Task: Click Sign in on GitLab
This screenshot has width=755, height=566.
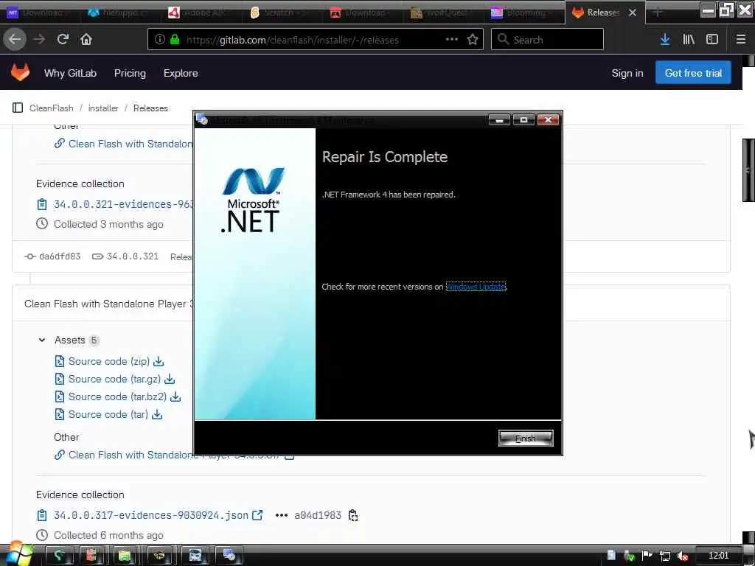Action: (627, 73)
